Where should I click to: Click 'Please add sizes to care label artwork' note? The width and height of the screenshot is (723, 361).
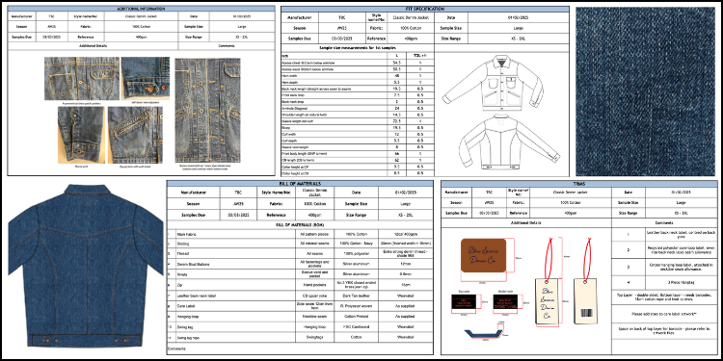click(663, 314)
